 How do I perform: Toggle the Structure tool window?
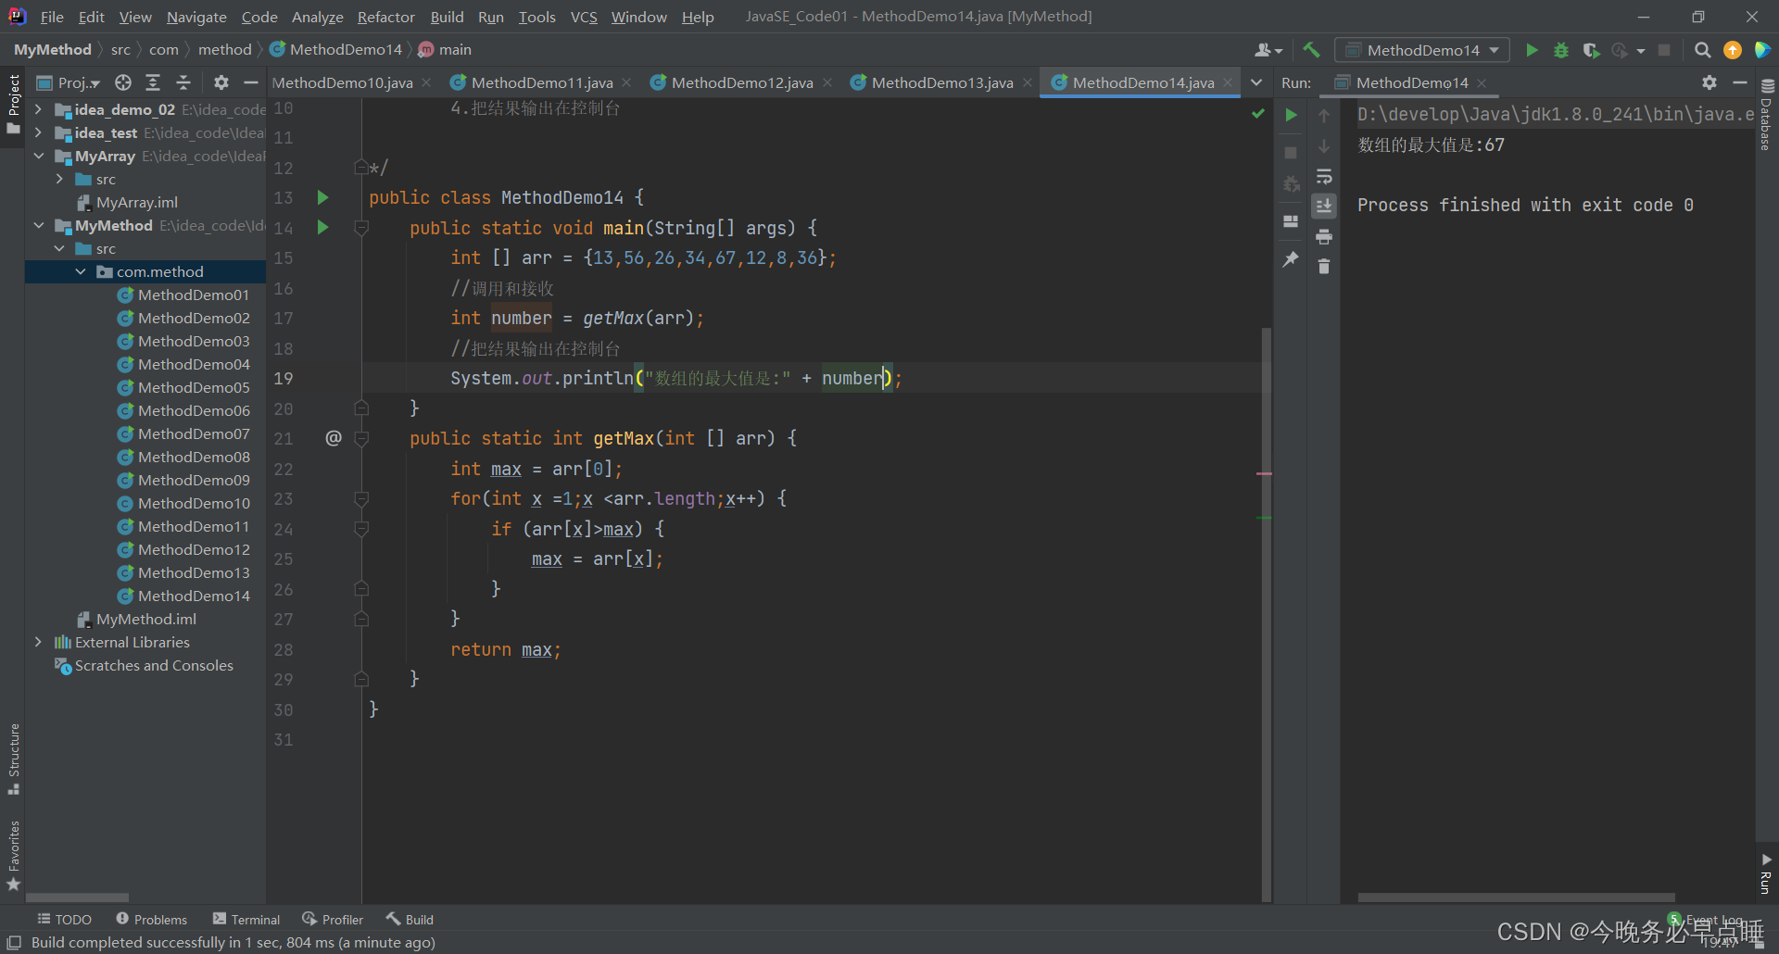14,758
